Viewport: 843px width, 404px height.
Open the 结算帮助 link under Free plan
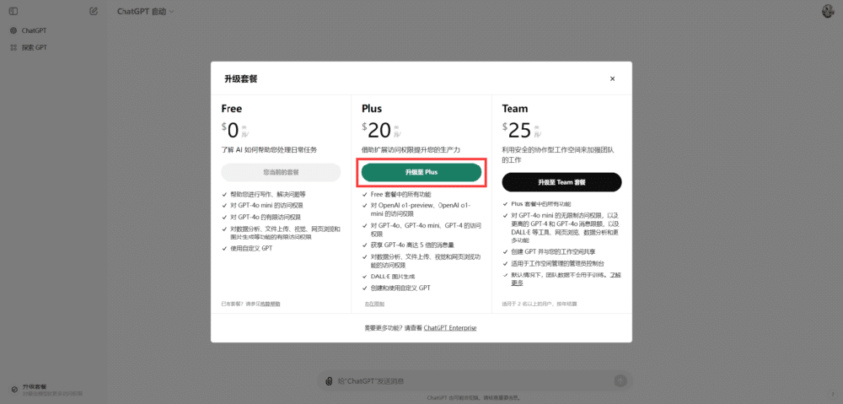click(x=270, y=304)
